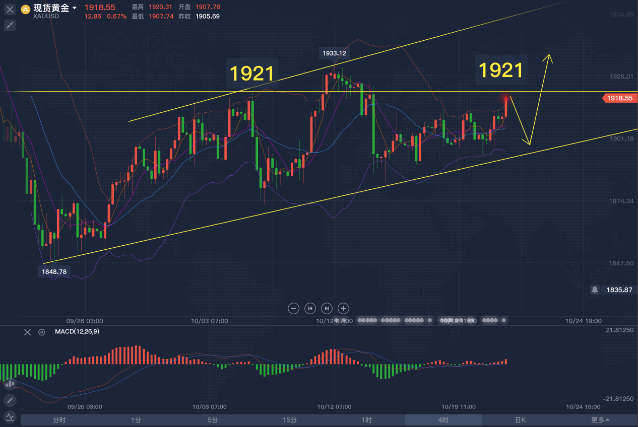Select the pencil drawing tool

pos(10,400)
